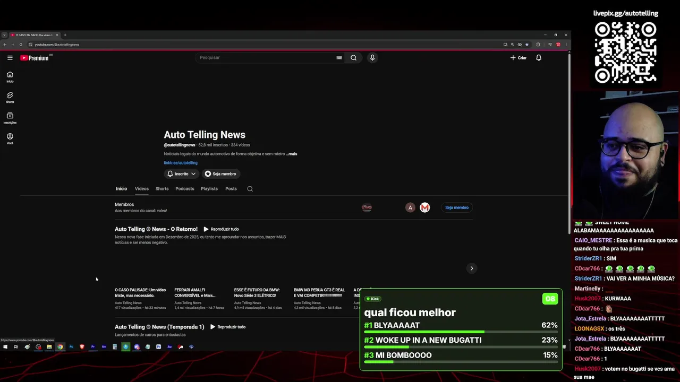680x382 pixels.
Task: Open Task View on taskbar
Action: tap(16, 347)
